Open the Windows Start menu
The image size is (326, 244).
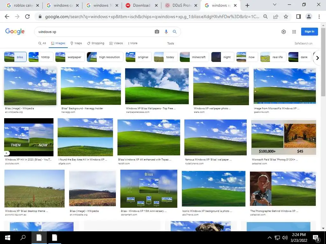click(x=8, y=238)
